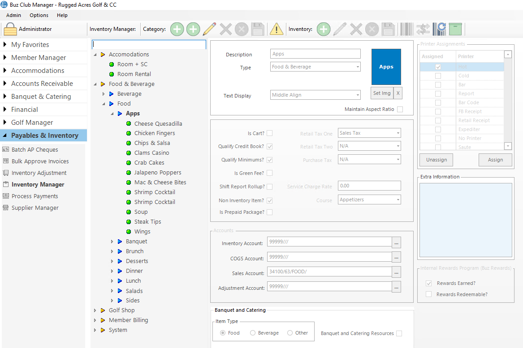Expand the Golf Shop category
The height and width of the screenshot is (348, 523).
click(x=95, y=310)
